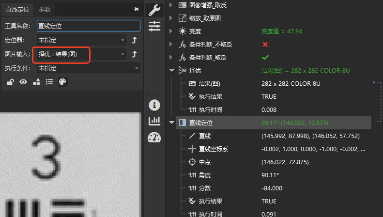Click the 中点 crosshair icon
Screen dimensions: 383x217
[192, 162]
